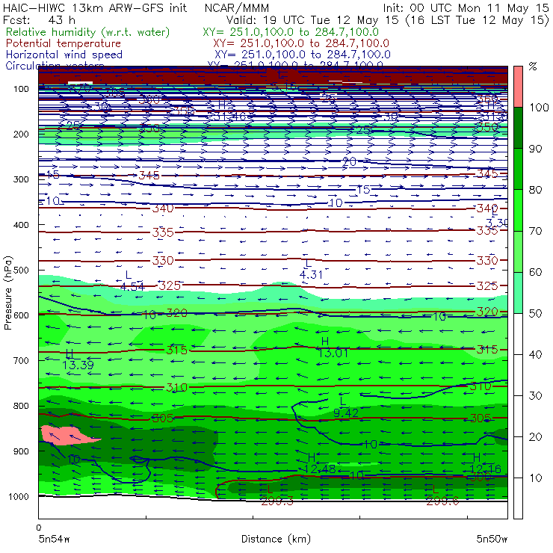Click the '%' unit above the color bar

tap(533, 67)
